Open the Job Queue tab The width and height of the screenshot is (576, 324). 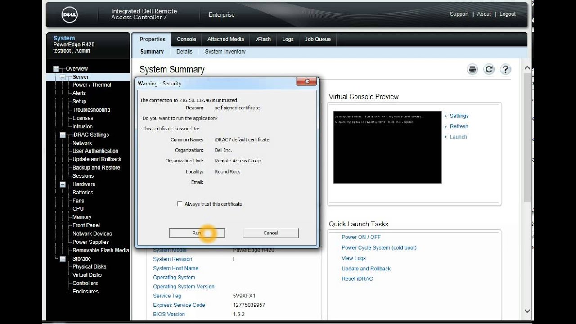318,39
